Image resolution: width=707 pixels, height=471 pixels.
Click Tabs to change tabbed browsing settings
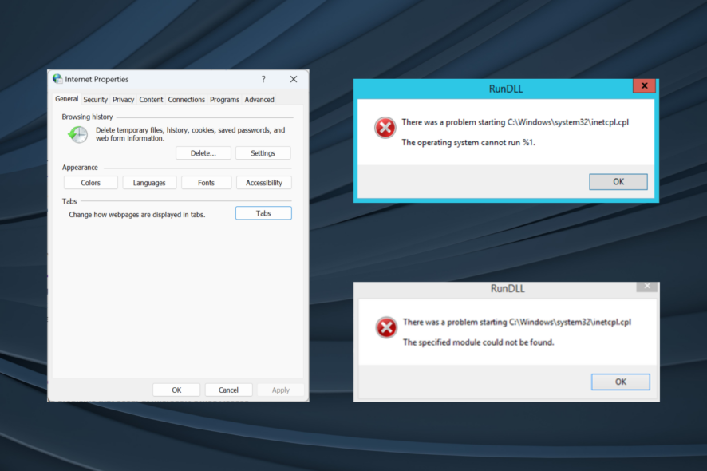pos(263,212)
